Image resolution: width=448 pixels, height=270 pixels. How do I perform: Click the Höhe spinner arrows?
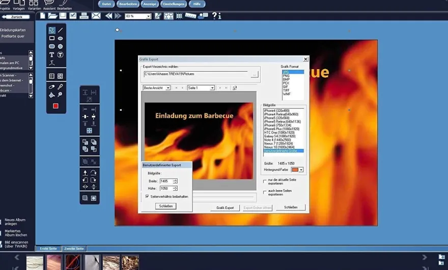coord(175,188)
